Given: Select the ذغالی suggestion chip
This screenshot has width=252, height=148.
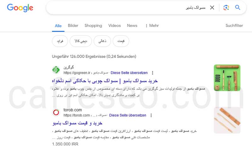Looking at the screenshot, I should click(102, 41).
